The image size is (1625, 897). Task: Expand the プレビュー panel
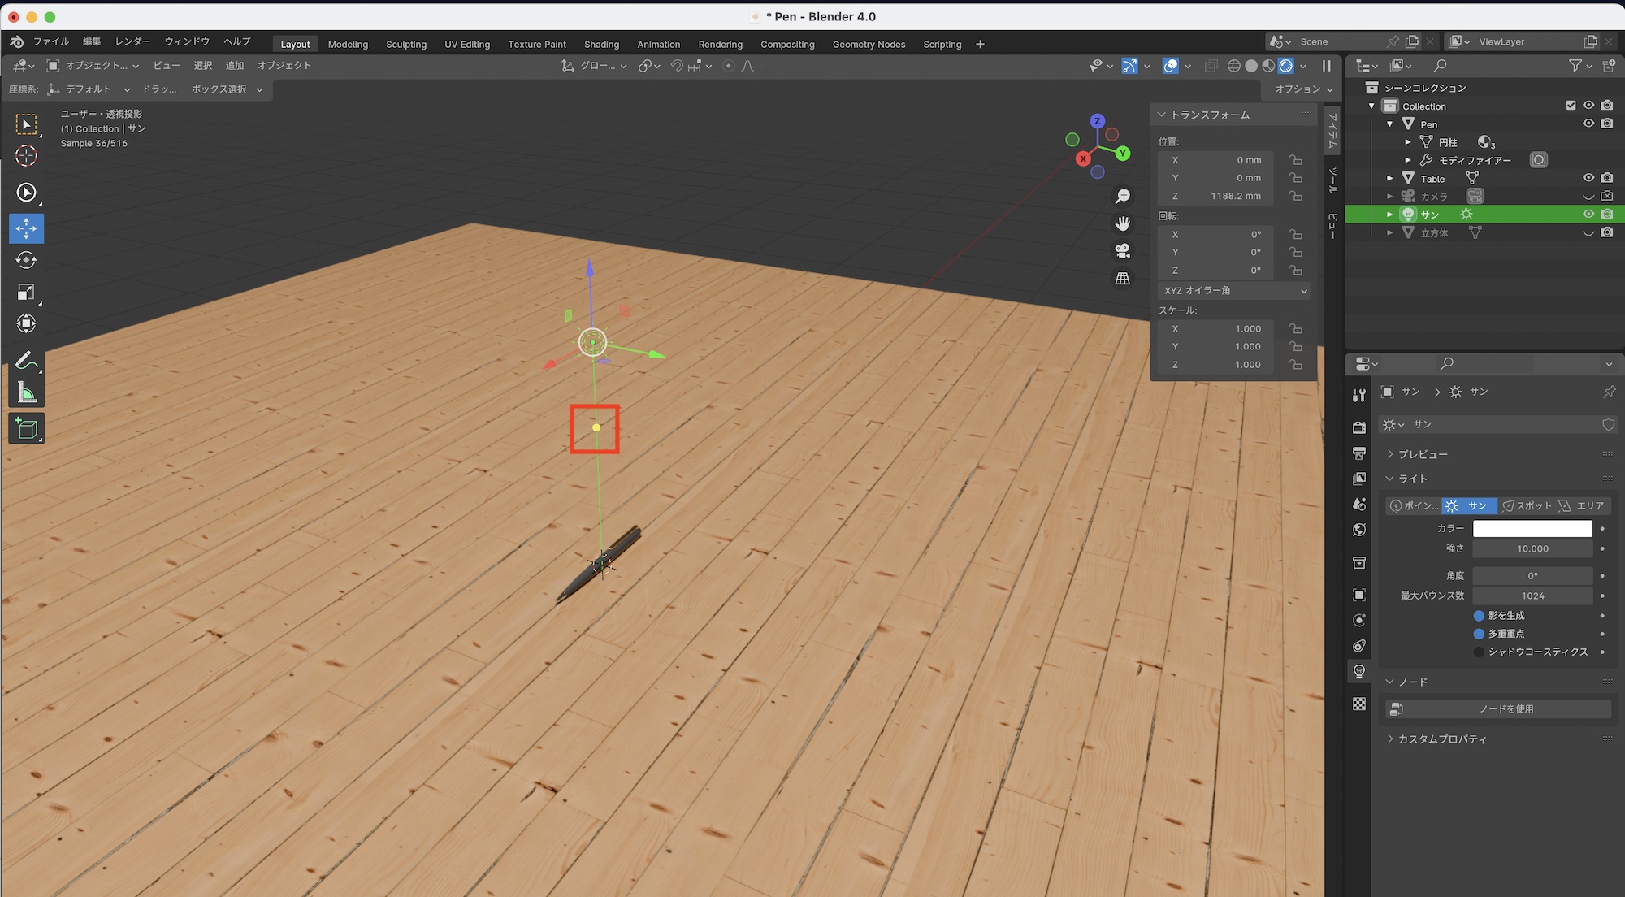pos(1422,454)
